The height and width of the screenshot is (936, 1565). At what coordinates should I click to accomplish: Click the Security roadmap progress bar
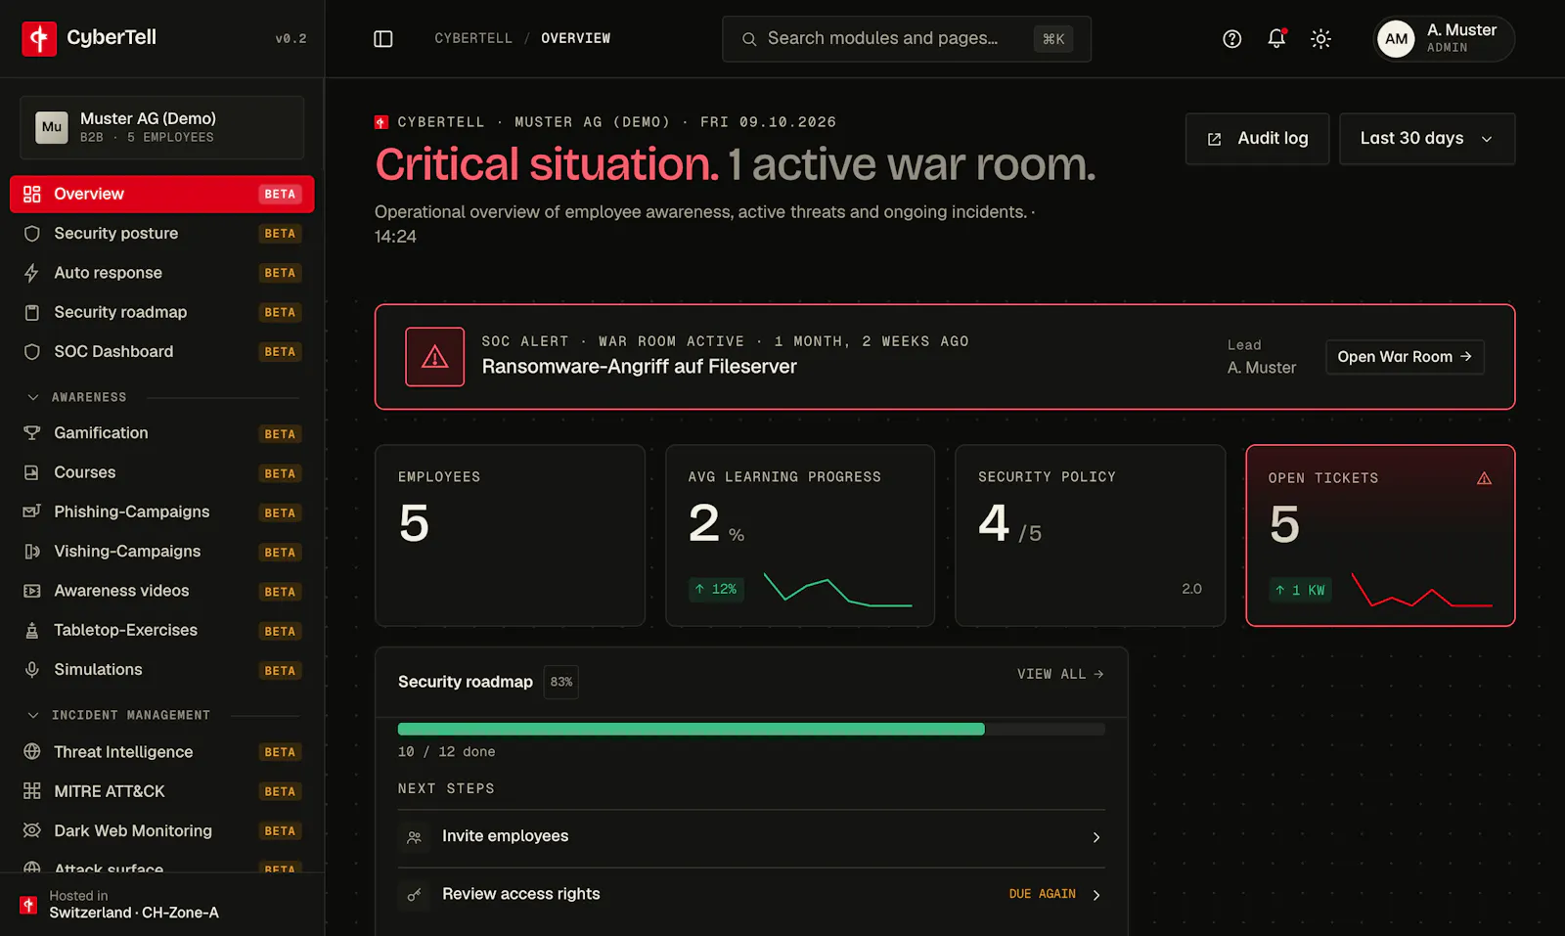click(x=751, y=729)
